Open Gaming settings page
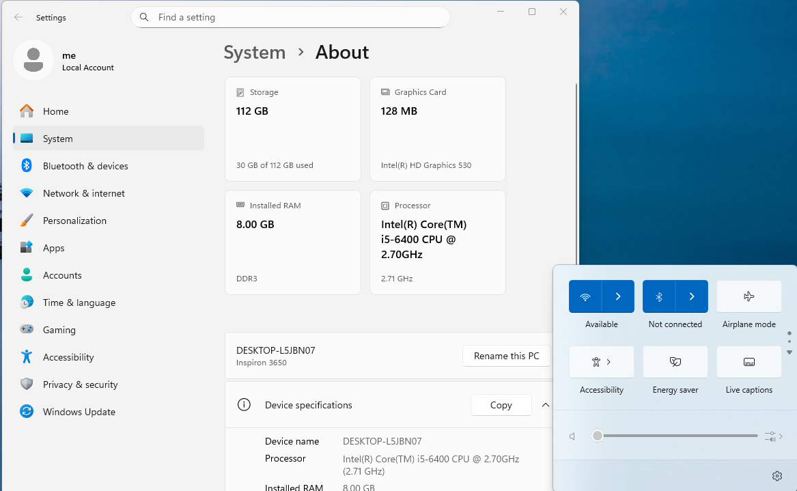The image size is (797, 491). 109,330
